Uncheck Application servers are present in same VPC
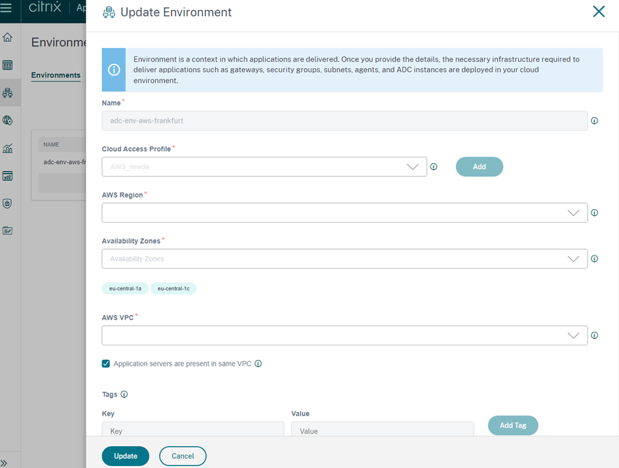Screen dimensions: 619x468 [x=106, y=364]
